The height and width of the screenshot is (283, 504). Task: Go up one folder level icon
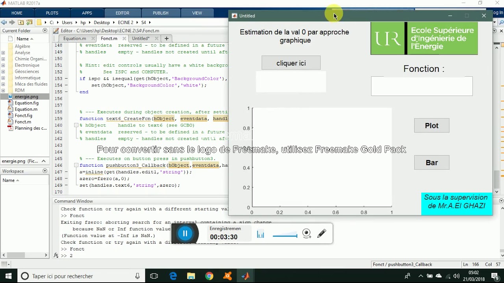(21, 22)
